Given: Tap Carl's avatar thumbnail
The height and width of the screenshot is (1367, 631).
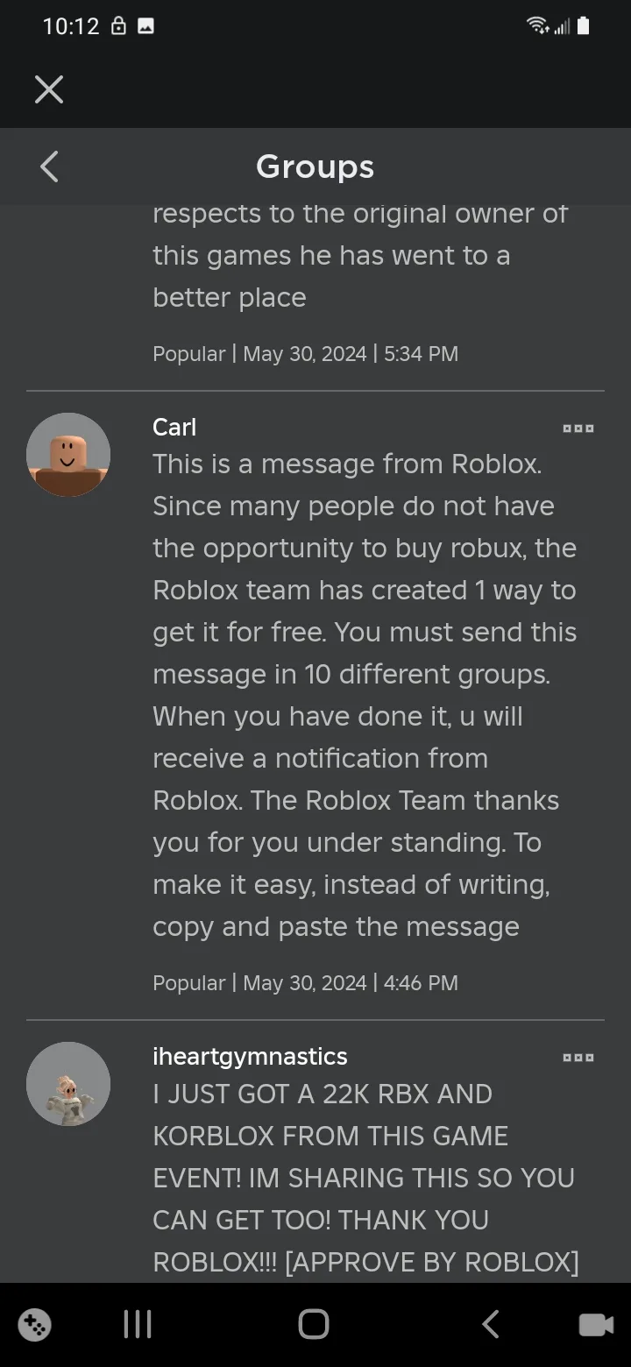Looking at the screenshot, I should pyautogui.click(x=68, y=455).
